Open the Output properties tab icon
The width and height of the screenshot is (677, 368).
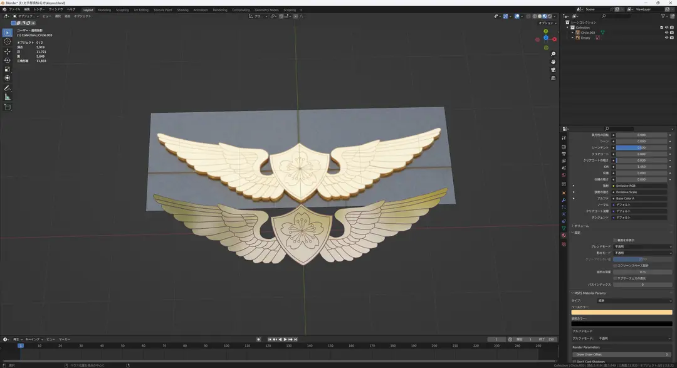tap(564, 154)
